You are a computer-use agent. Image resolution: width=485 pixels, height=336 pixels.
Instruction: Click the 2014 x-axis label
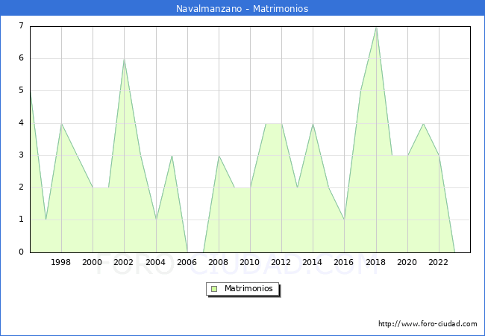click(313, 262)
